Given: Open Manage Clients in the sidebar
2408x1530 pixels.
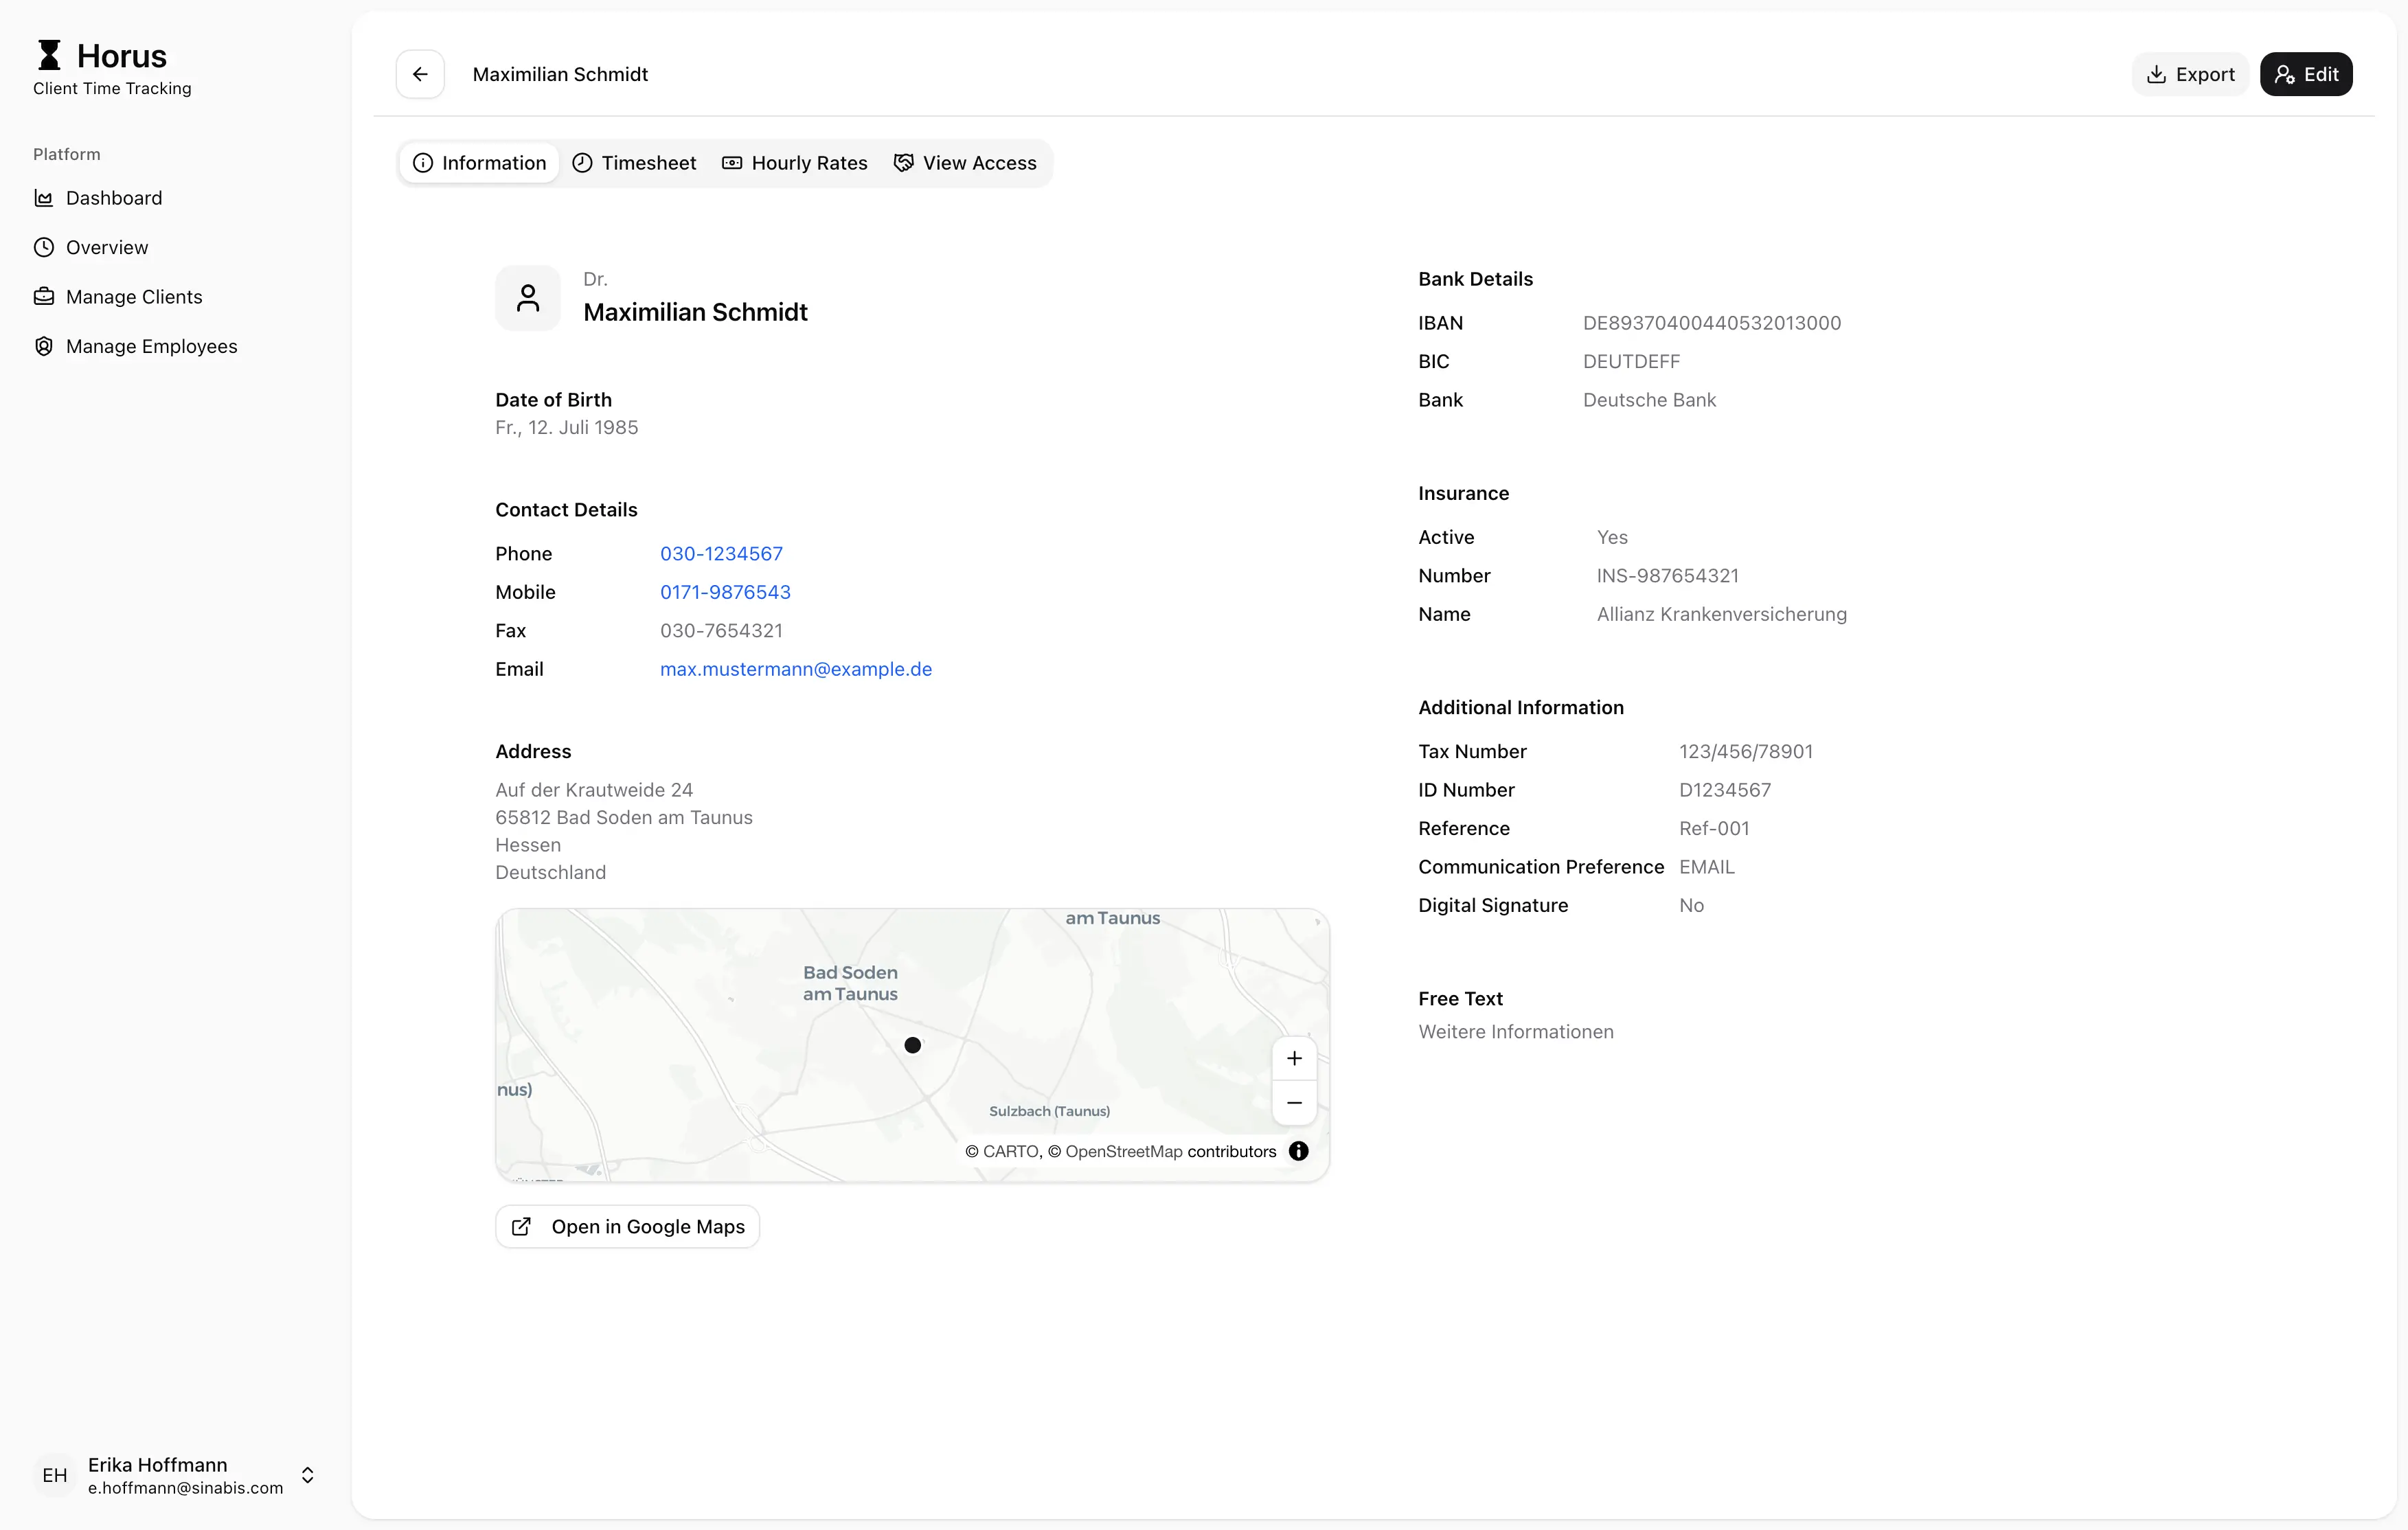Looking at the screenshot, I should point(133,297).
